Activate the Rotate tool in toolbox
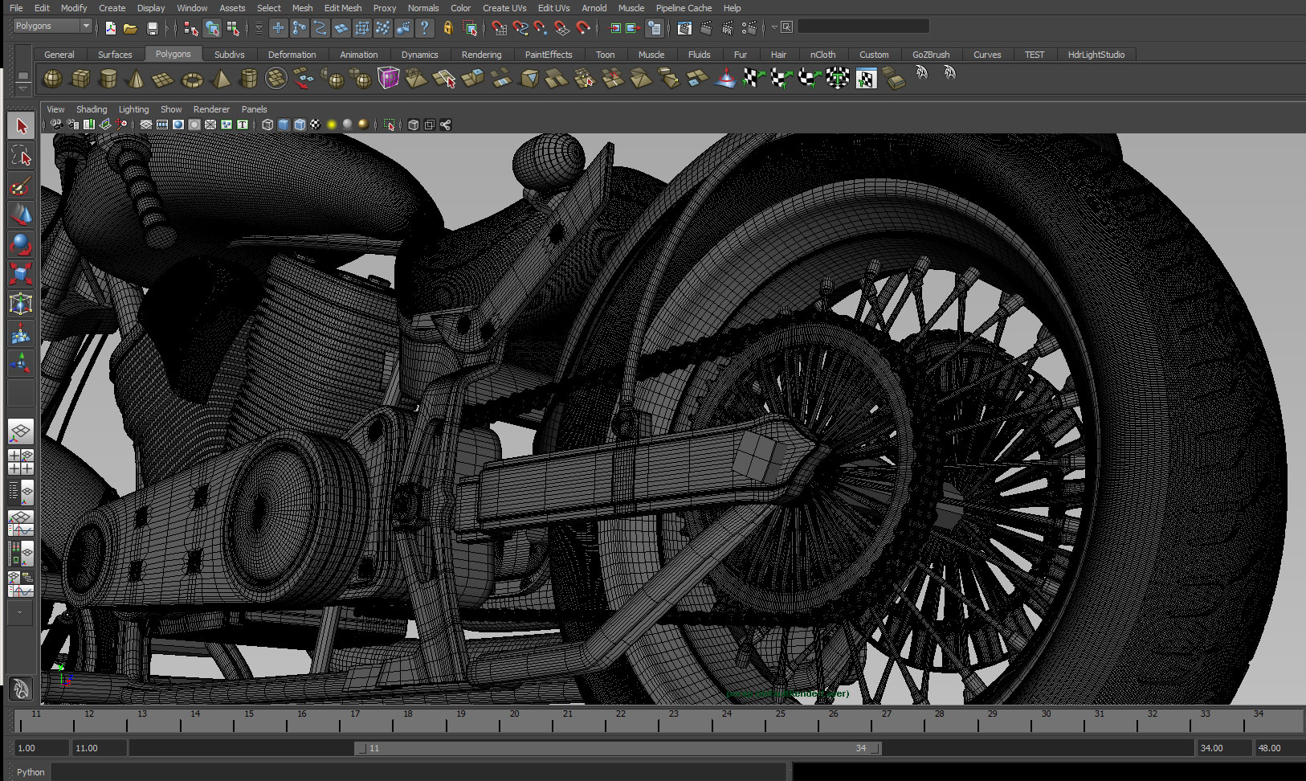 coord(21,244)
